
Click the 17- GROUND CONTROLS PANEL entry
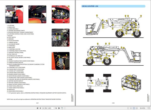click(15, 52)
